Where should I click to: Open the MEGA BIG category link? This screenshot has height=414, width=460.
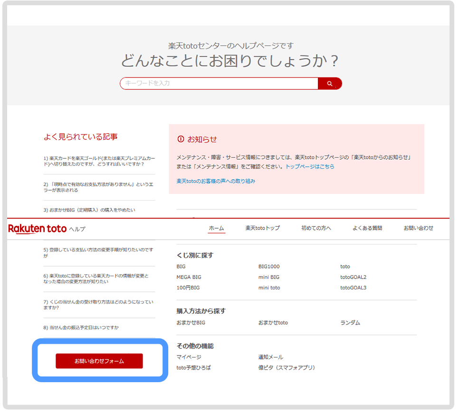tap(189, 277)
